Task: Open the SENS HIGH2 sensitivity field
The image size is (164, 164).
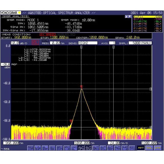Action: pyautogui.click(x=88, y=43)
